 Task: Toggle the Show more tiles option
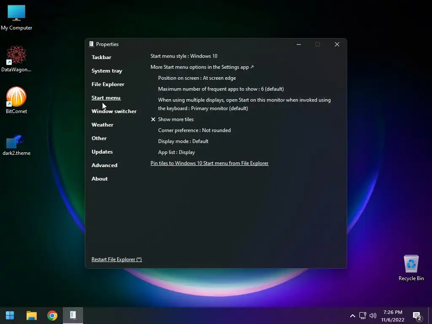coord(172,119)
